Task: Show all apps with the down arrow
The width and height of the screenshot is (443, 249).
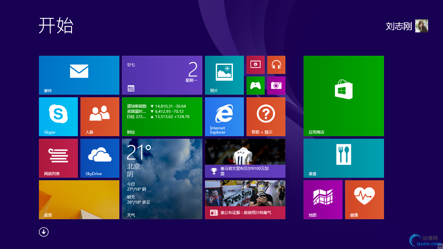Action: (x=44, y=232)
